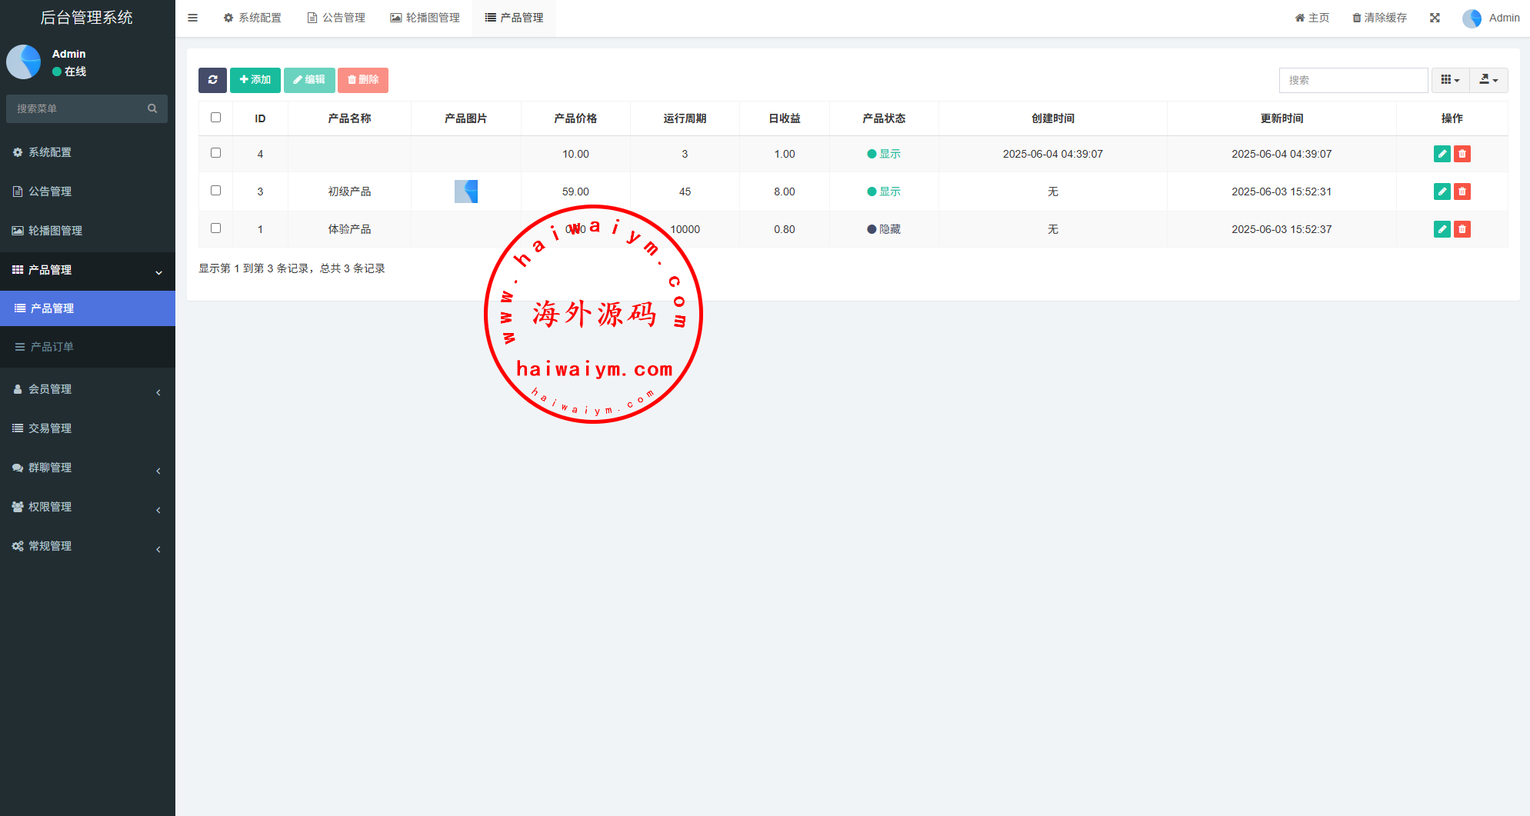The width and height of the screenshot is (1530, 816).
Task: Expand the 会员管理 sidebar menu
Action: click(x=87, y=390)
